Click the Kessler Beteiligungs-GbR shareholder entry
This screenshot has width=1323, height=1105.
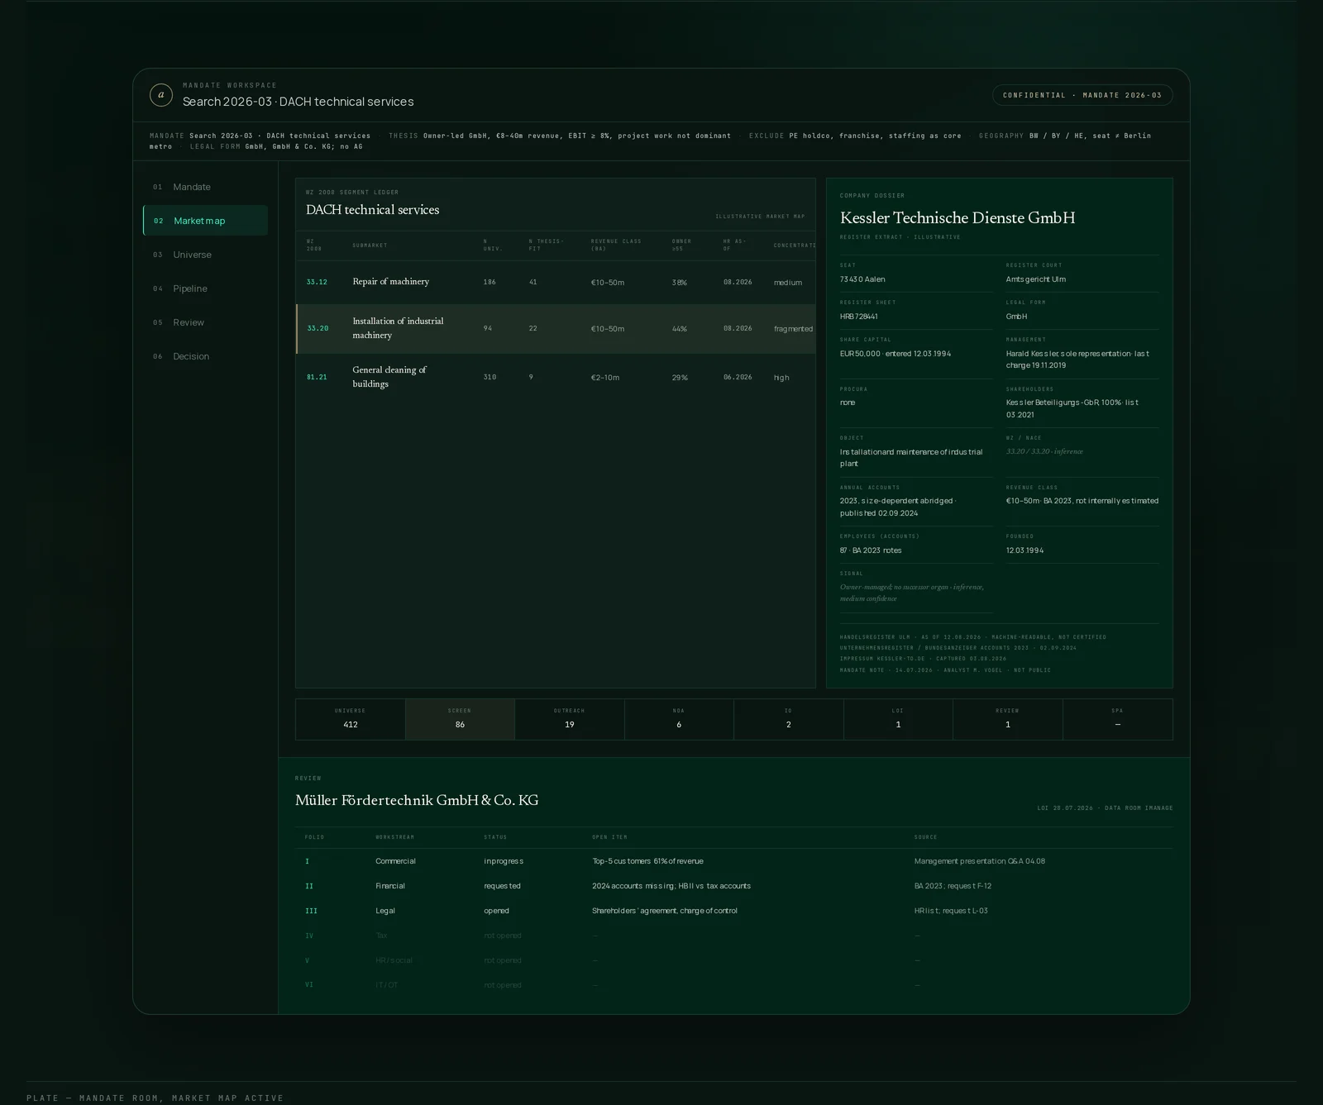[x=1072, y=408]
